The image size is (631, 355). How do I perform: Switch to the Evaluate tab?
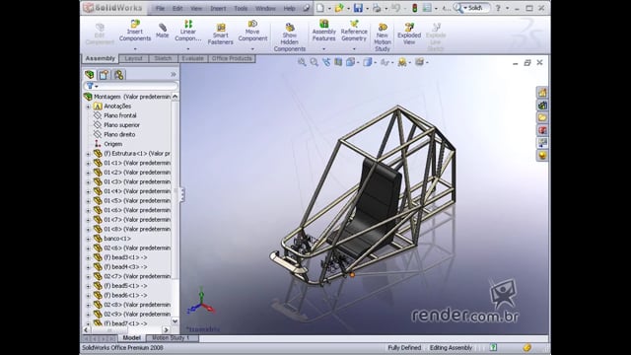(192, 58)
